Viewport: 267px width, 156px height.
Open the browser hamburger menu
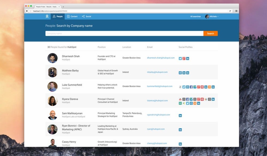click(236, 11)
